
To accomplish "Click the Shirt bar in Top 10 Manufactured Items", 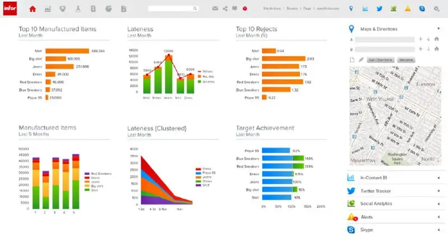I will (67, 51).
